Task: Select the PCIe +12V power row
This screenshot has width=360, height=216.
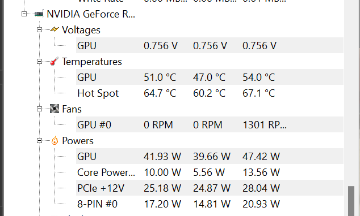Action: [210, 188]
